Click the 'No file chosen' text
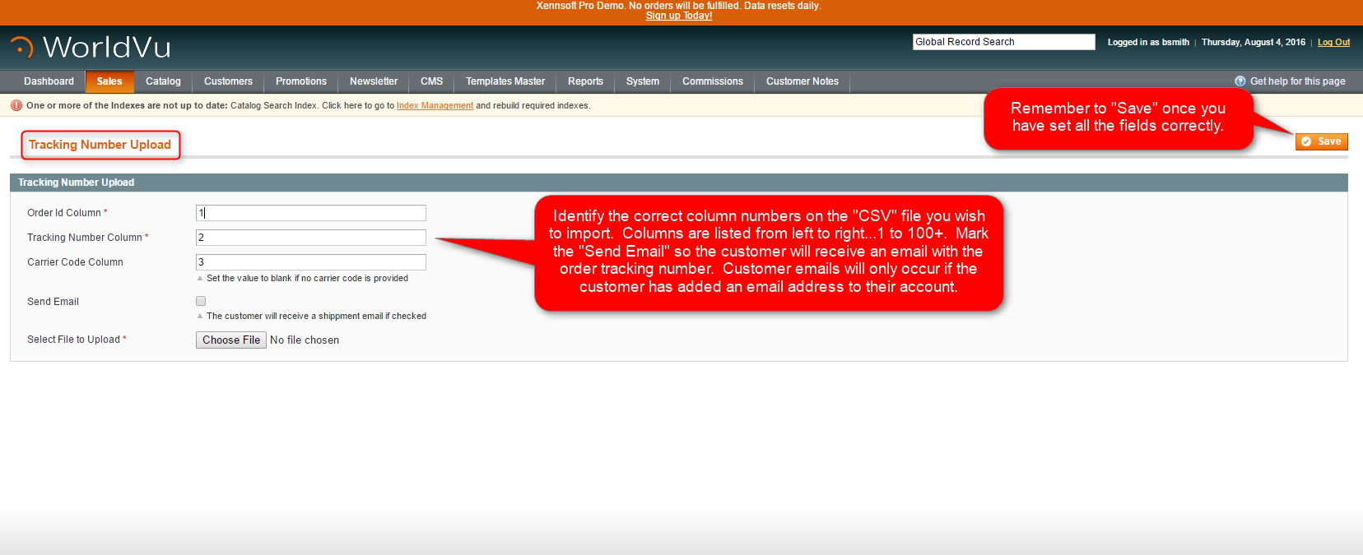The width and height of the screenshot is (1363, 555). [305, 340]
